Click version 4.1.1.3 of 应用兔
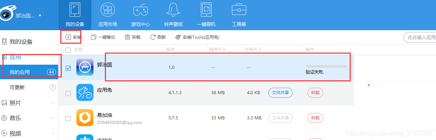Image resolution: width=436 pixels, height=140 pixels. click(x=175, y=93)
